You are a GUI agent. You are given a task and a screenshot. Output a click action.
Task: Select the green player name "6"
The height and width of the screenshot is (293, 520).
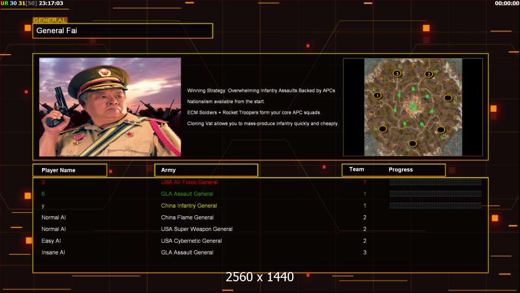(43, 194)
